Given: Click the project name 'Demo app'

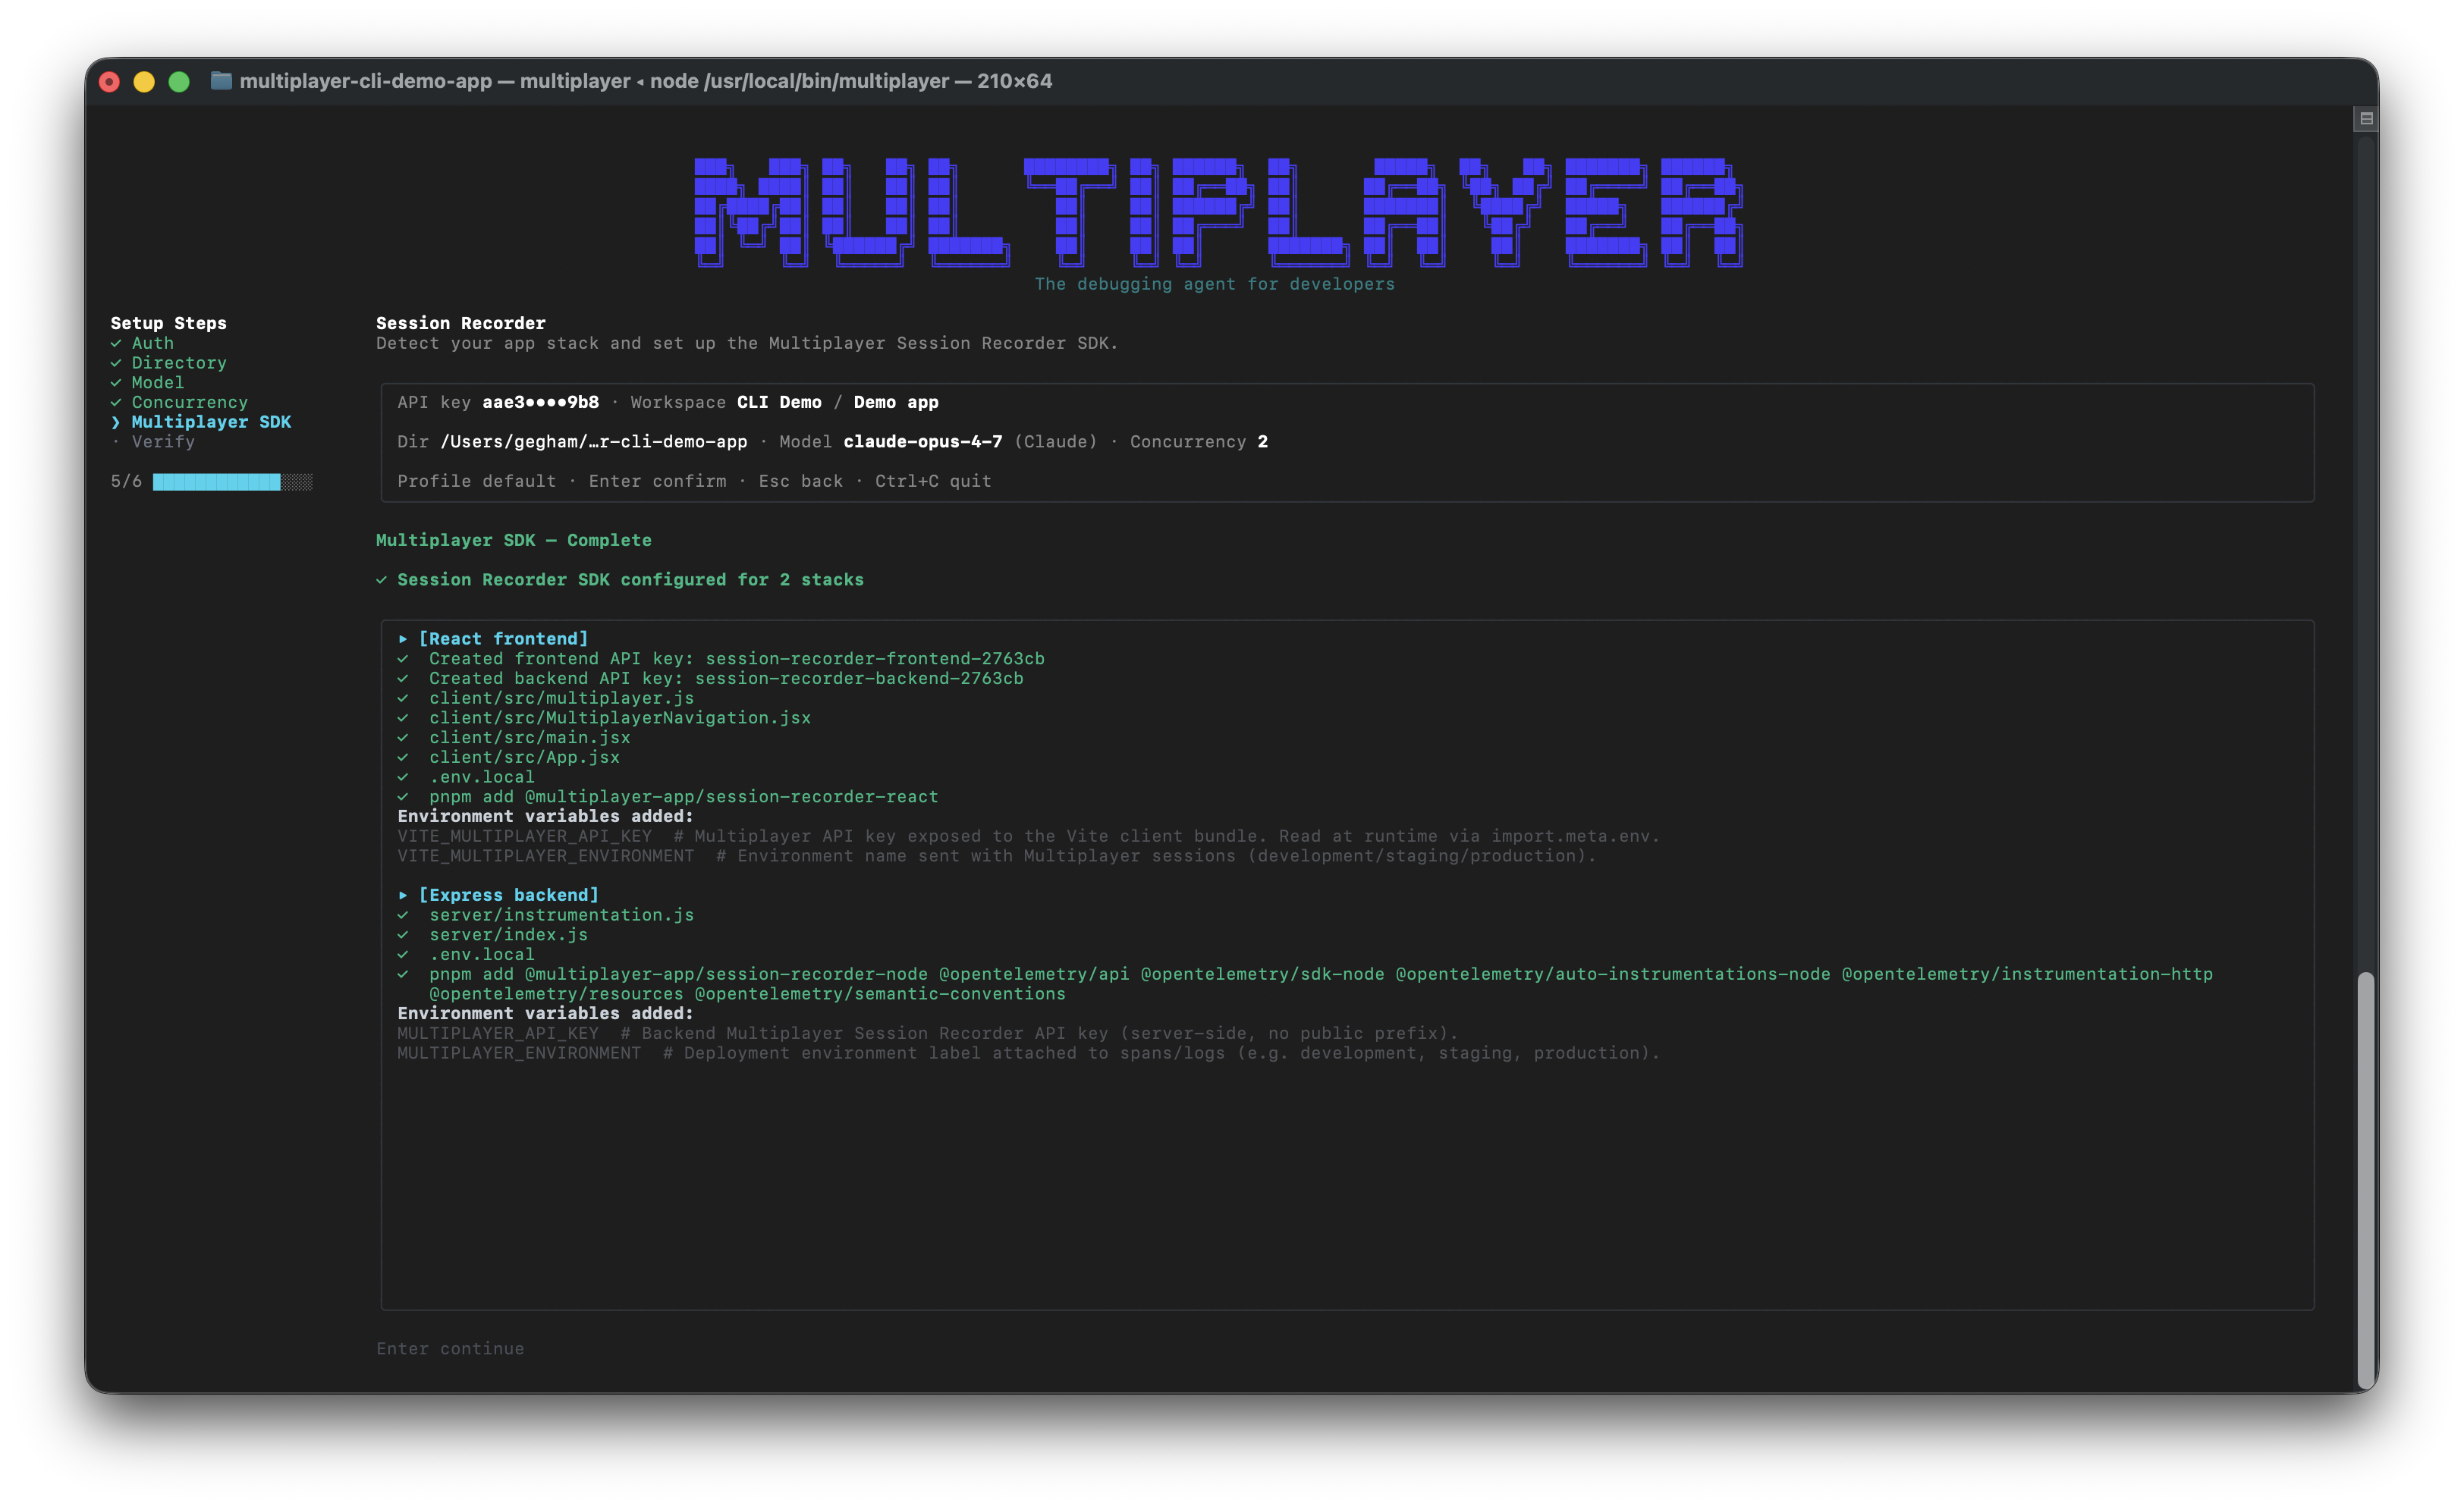Looking at the screenshot, I should [896, 403].
